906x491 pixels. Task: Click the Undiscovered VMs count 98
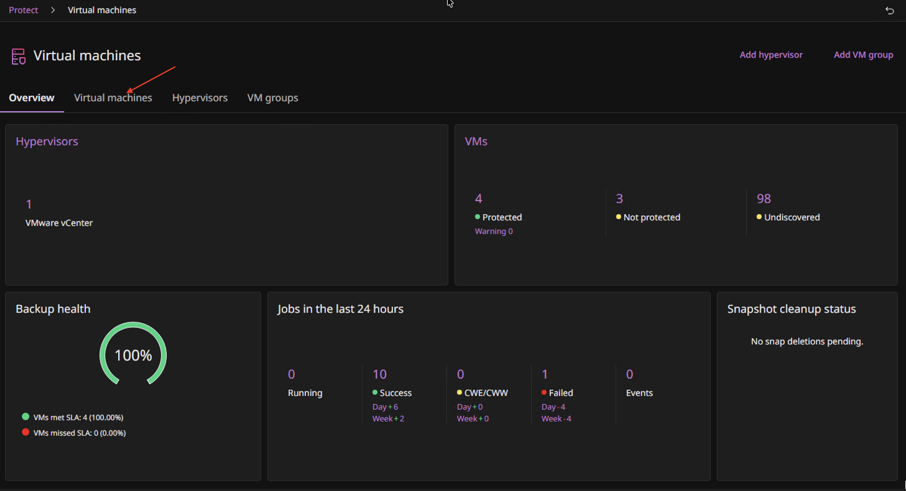(764, 199)
